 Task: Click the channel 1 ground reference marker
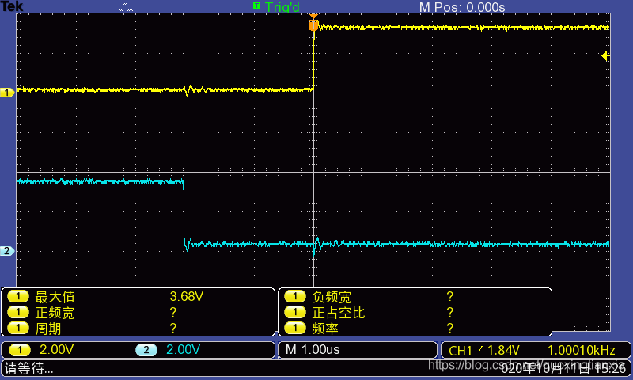click(x=7, y=93)
